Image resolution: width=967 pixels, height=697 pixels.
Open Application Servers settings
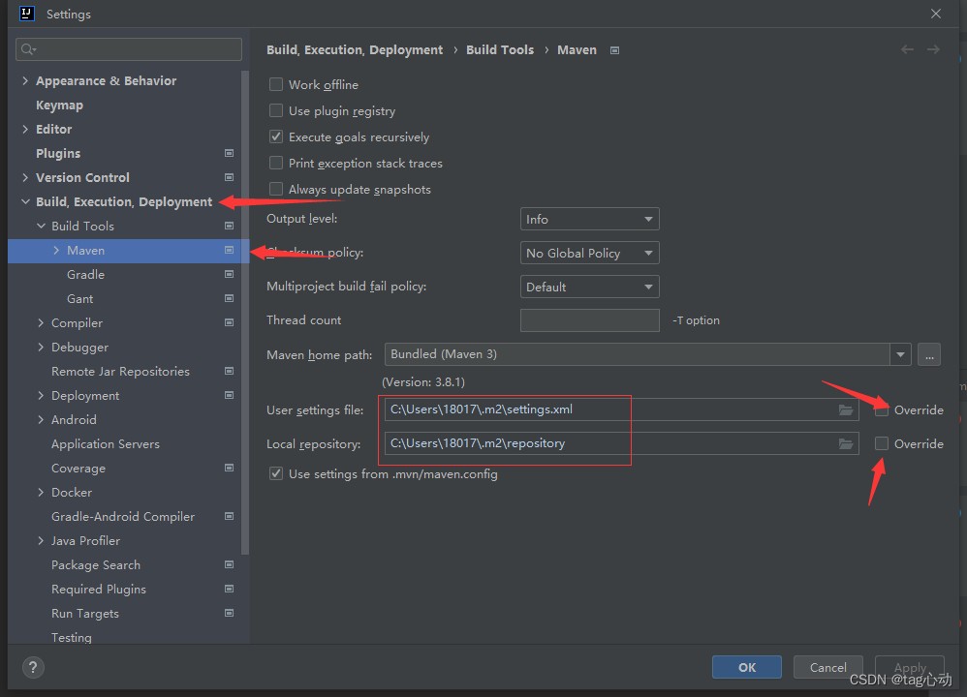click(106, 443)
